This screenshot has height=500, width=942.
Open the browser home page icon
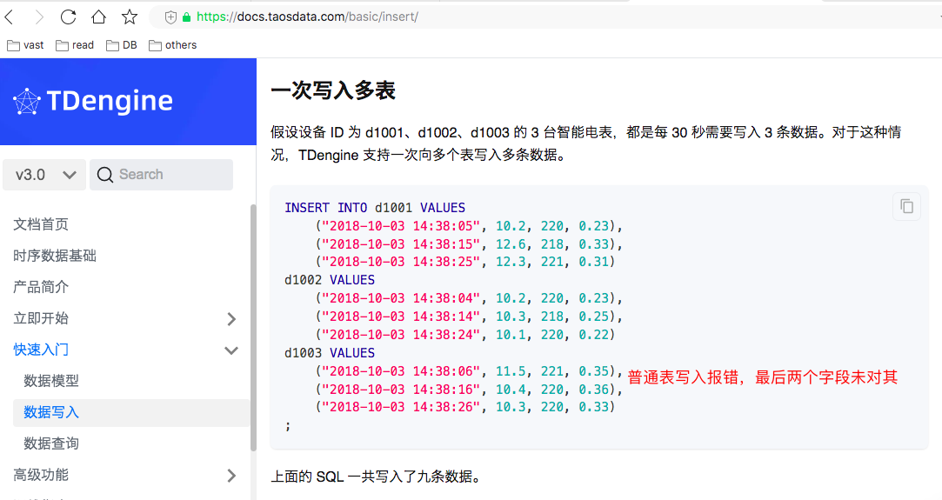pyautogui.click(x=98, y=17)
